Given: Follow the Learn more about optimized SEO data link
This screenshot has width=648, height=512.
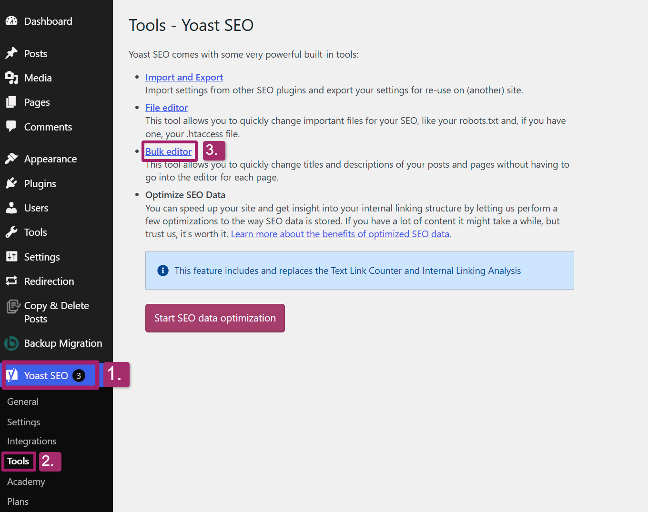Looking at the screenshot, I should (341, 234).
